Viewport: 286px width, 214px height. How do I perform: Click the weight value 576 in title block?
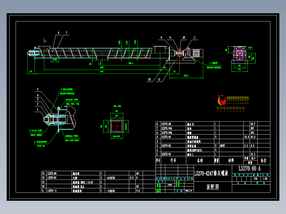255,179
